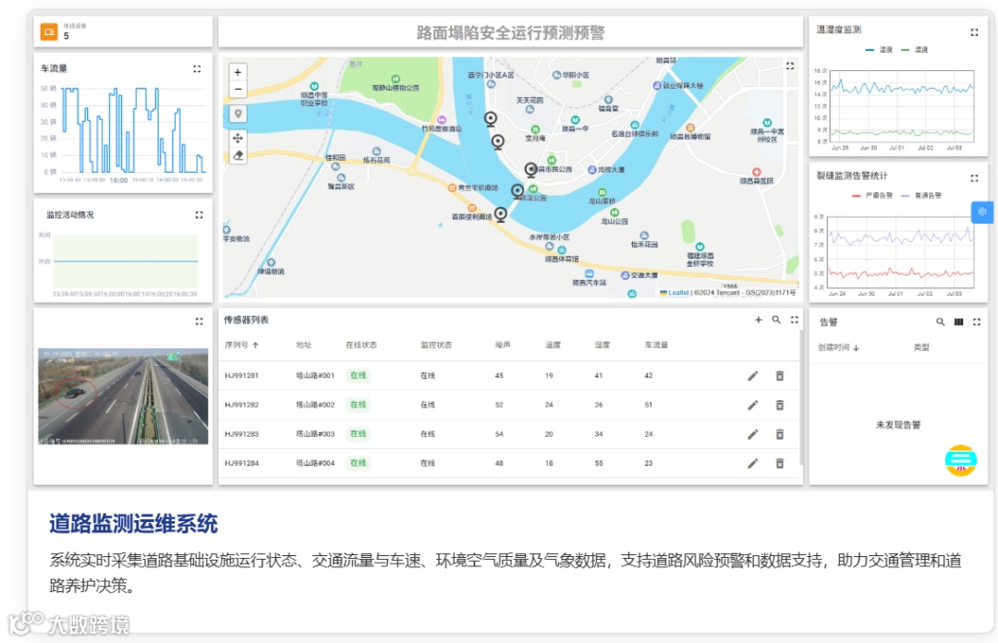
Task: Edit sensor HJ991281 row
Action: [753, 376]
